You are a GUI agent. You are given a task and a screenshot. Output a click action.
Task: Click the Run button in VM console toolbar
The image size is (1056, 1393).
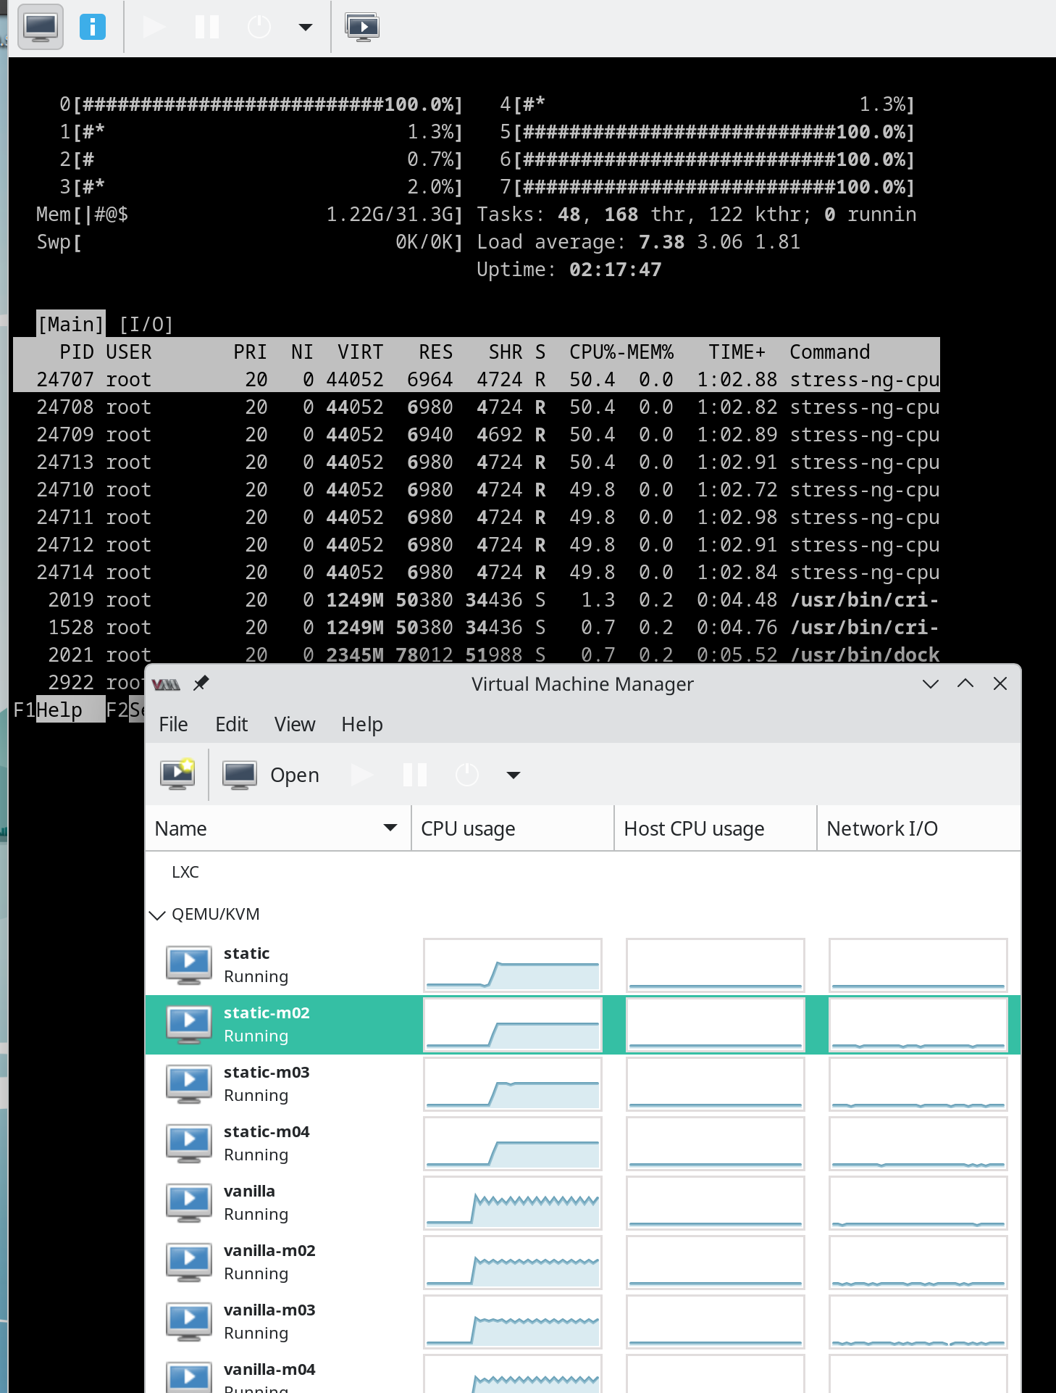pos(154,27)
